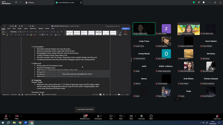The image size is (223, 125).
Task: Click the green encryption shield icon
Action: [194, 2]
